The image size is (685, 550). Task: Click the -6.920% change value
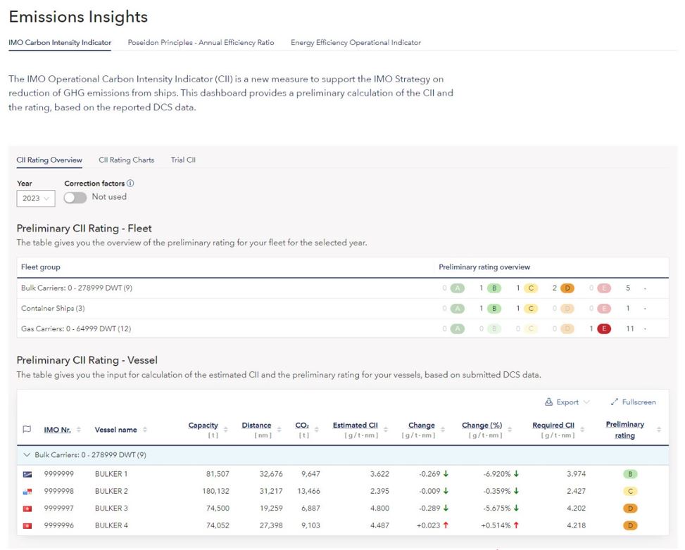tap(497, 474)
